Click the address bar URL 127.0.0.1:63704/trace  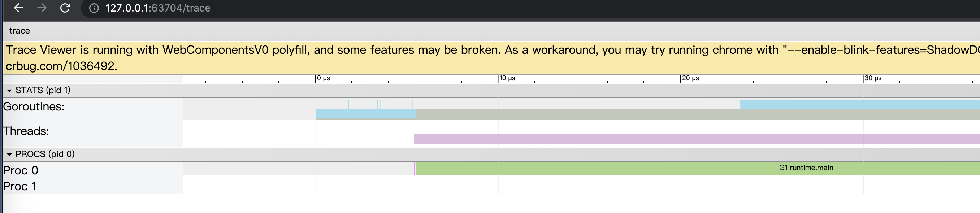157,8
